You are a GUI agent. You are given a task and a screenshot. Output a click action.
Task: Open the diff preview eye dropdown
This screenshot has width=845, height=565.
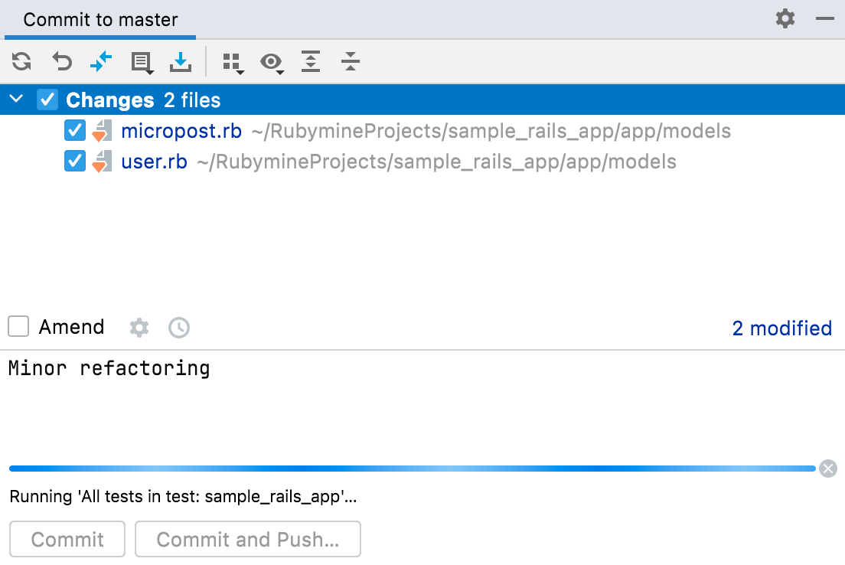point(272,62)
